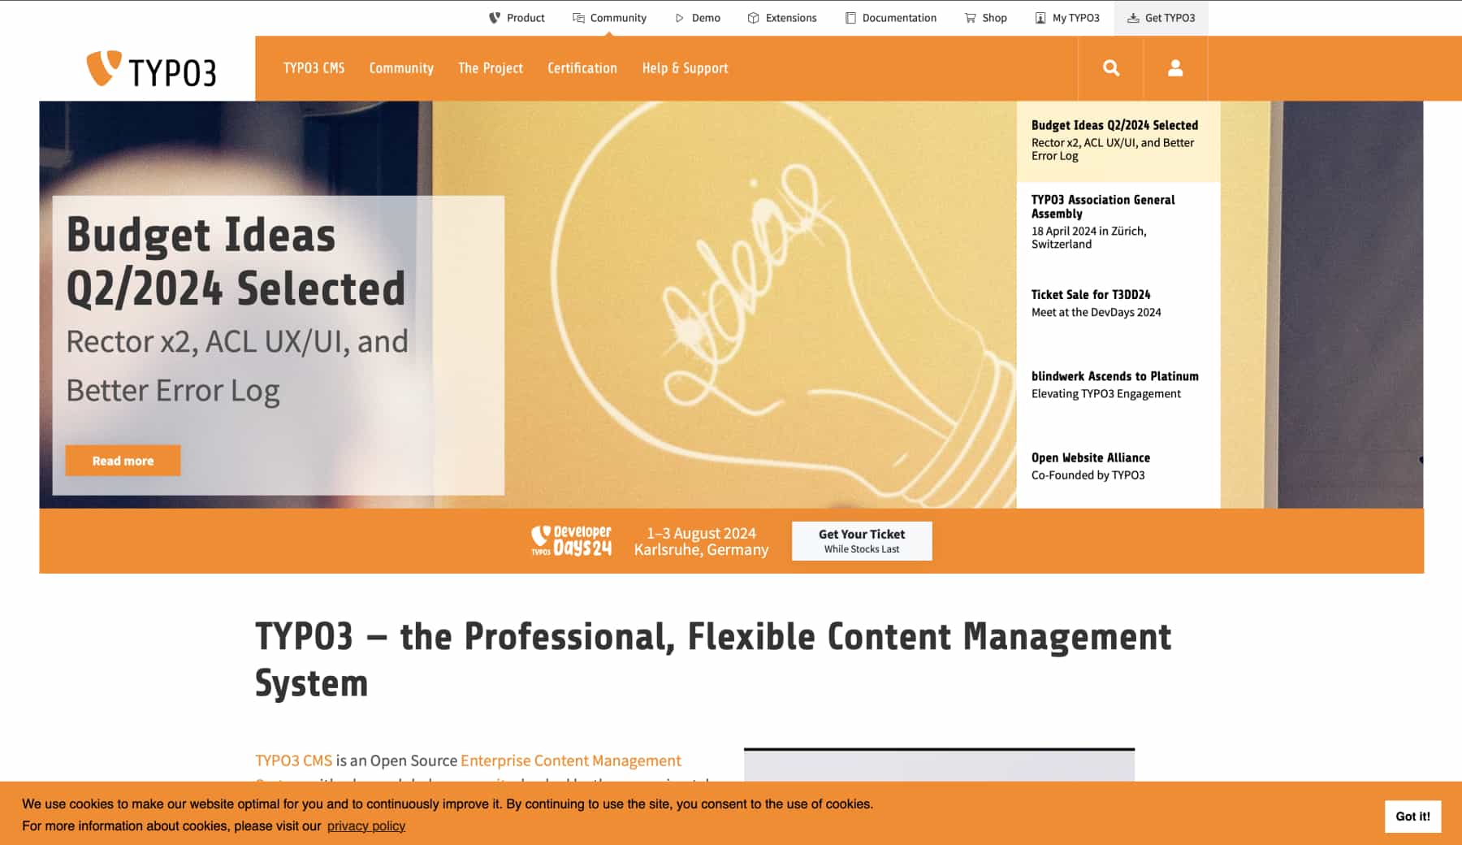Click the Developer Days 24 logo
This screenshot has height=845, width=1462.
[571, 541]
